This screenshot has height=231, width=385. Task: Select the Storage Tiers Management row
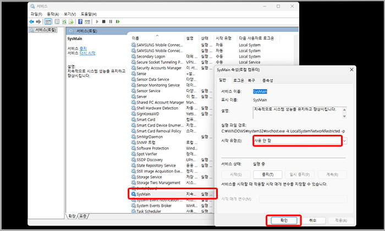tap(173, 183)
